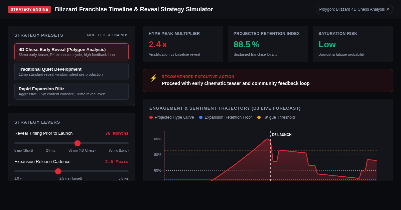Click the D5 LAUNCH marker on chart
Viewport: 401px width, 210px height.
(x=282, y=135)
